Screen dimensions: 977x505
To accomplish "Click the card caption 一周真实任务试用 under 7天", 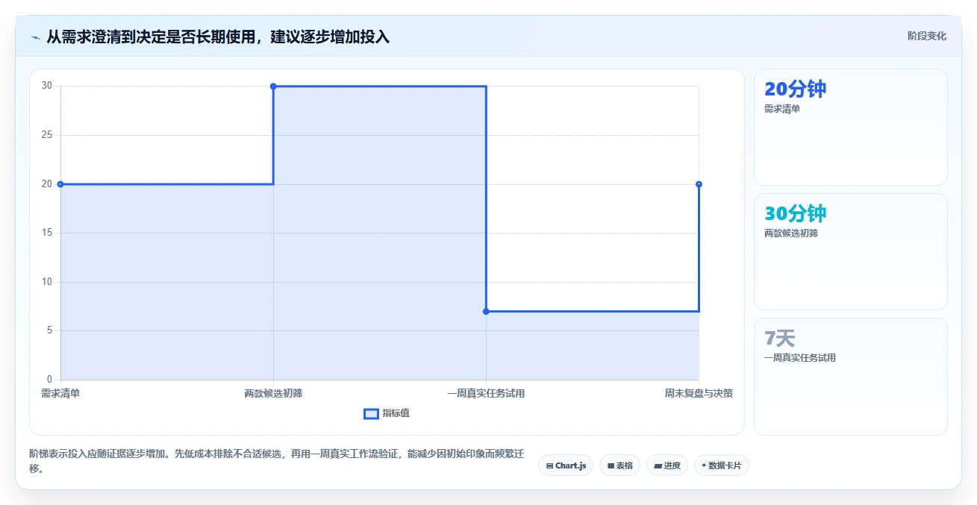I will pos(800,358).
